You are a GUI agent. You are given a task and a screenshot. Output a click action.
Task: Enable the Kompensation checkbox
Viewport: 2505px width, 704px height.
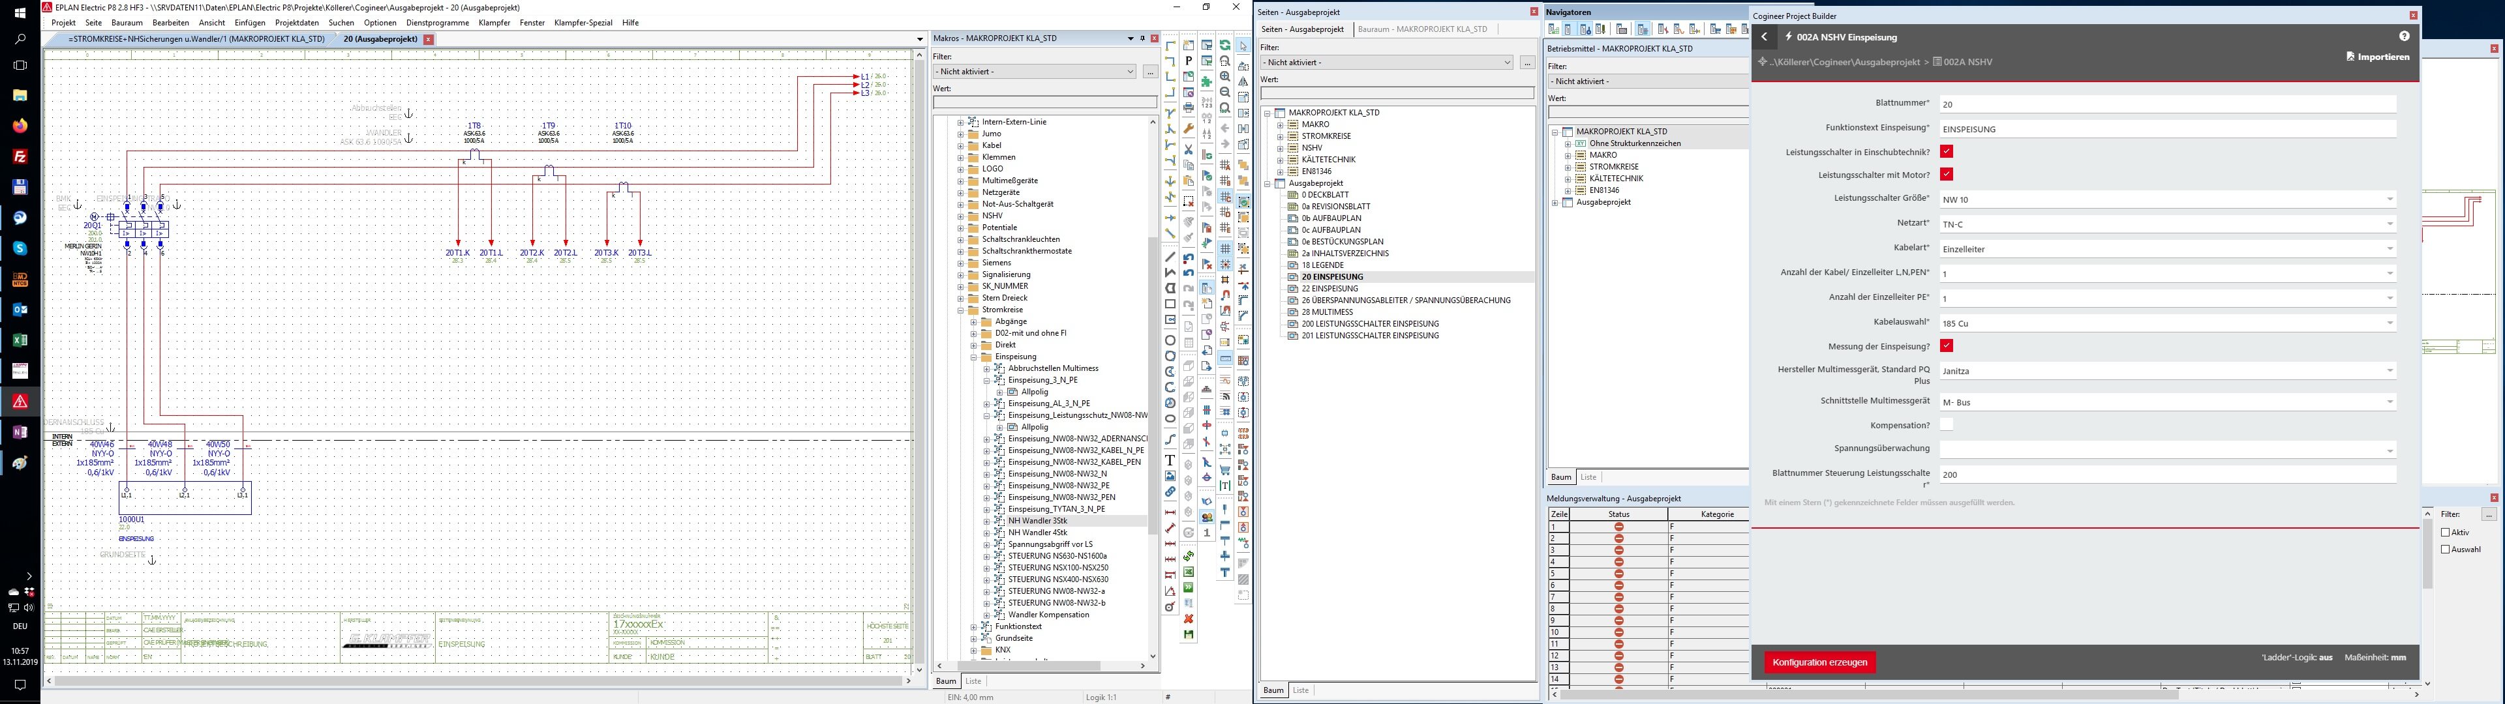pyautogui.click(x=1946, y=425)
